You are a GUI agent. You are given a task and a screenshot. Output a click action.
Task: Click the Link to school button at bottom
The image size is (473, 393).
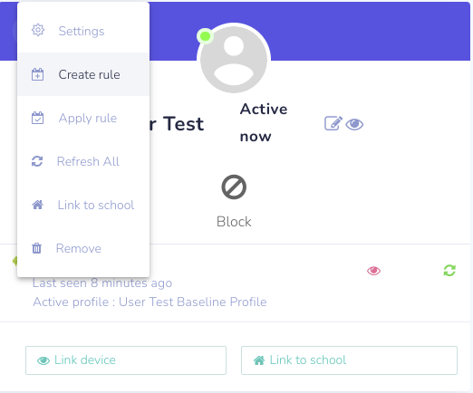click(x=349, y=360)
